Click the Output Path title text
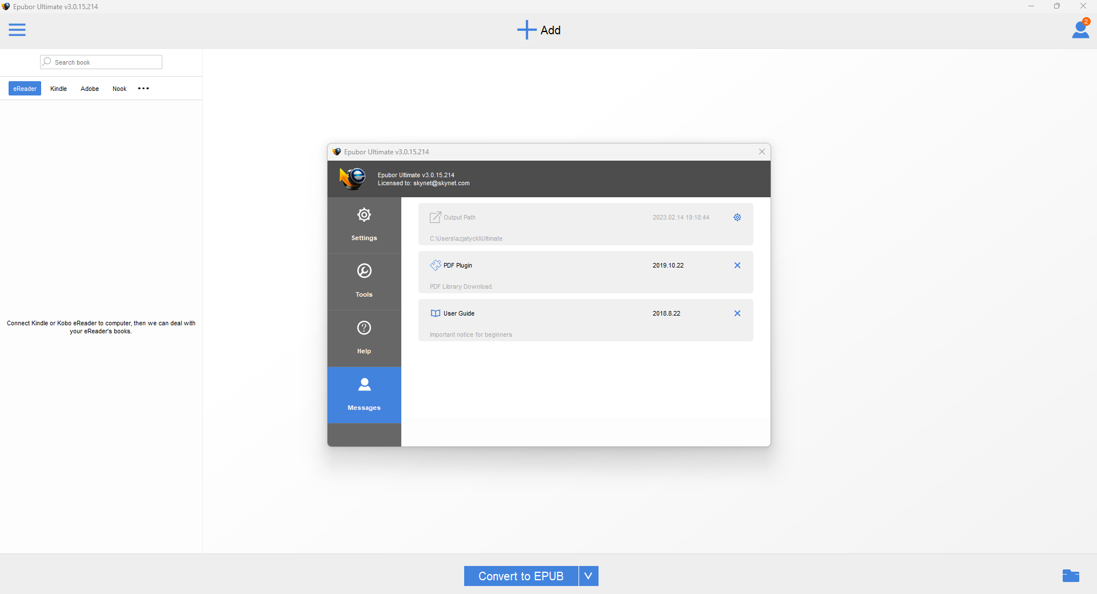The image size is (1097, 594). pos(460,217)
